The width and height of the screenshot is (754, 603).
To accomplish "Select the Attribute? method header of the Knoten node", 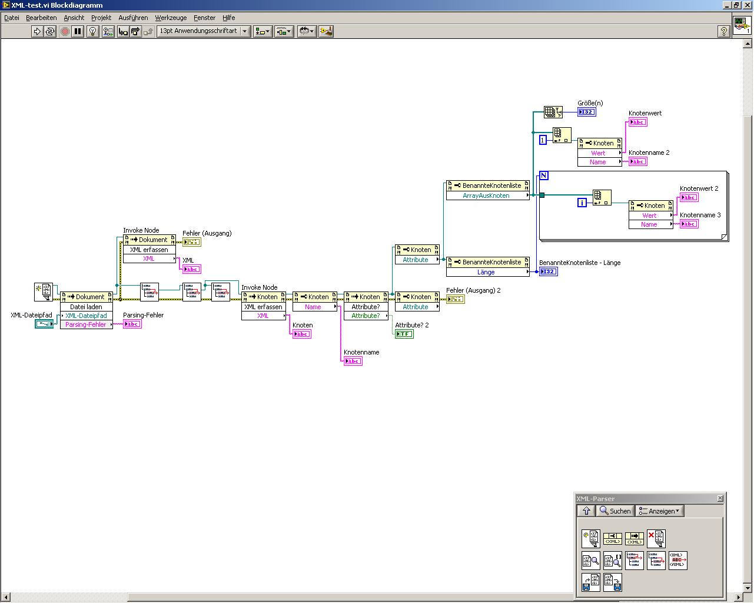I will coord(366,307).
